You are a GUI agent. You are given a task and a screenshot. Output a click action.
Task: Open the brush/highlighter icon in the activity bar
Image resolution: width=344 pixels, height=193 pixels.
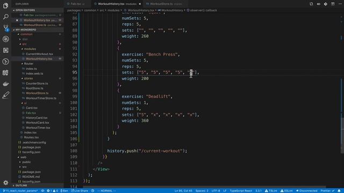[6, 95]
